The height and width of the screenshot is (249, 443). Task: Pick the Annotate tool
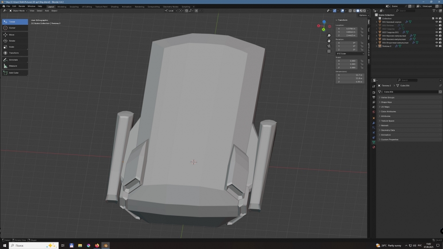point(13,60)
